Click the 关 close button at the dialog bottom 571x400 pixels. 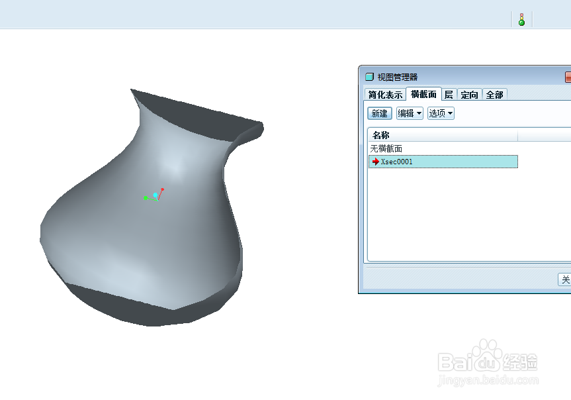coord(565,279)
